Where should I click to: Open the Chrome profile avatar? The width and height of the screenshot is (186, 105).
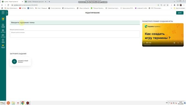pos(181,5)
